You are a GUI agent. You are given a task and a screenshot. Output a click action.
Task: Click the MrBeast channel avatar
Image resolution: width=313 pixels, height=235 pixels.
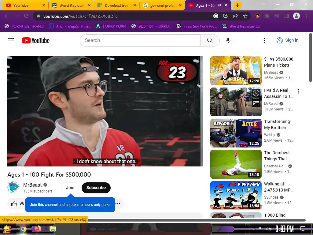pos(13,188)
